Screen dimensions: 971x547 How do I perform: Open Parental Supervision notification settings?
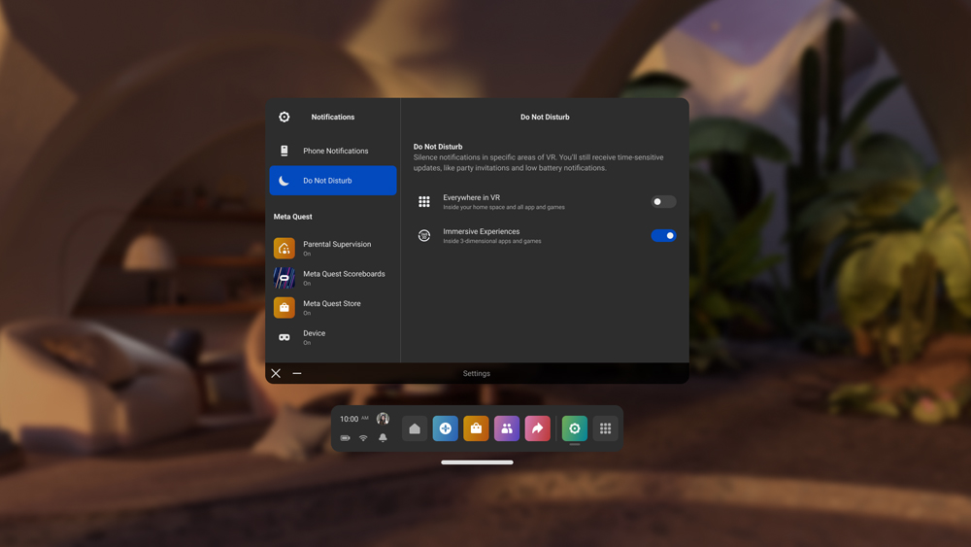[332, 249]
